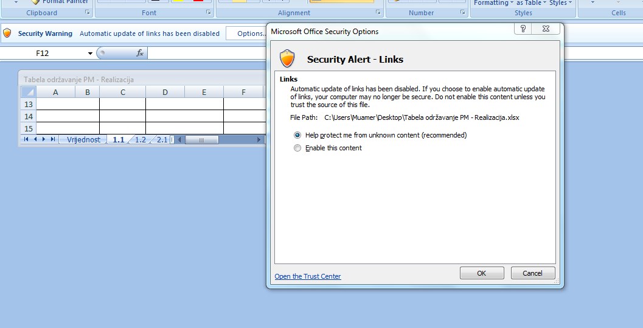Viewport: 643px width, 328px height.
Task: Click workbook horizontal scrollbar left arrow
Action: (x=179, y=140)
